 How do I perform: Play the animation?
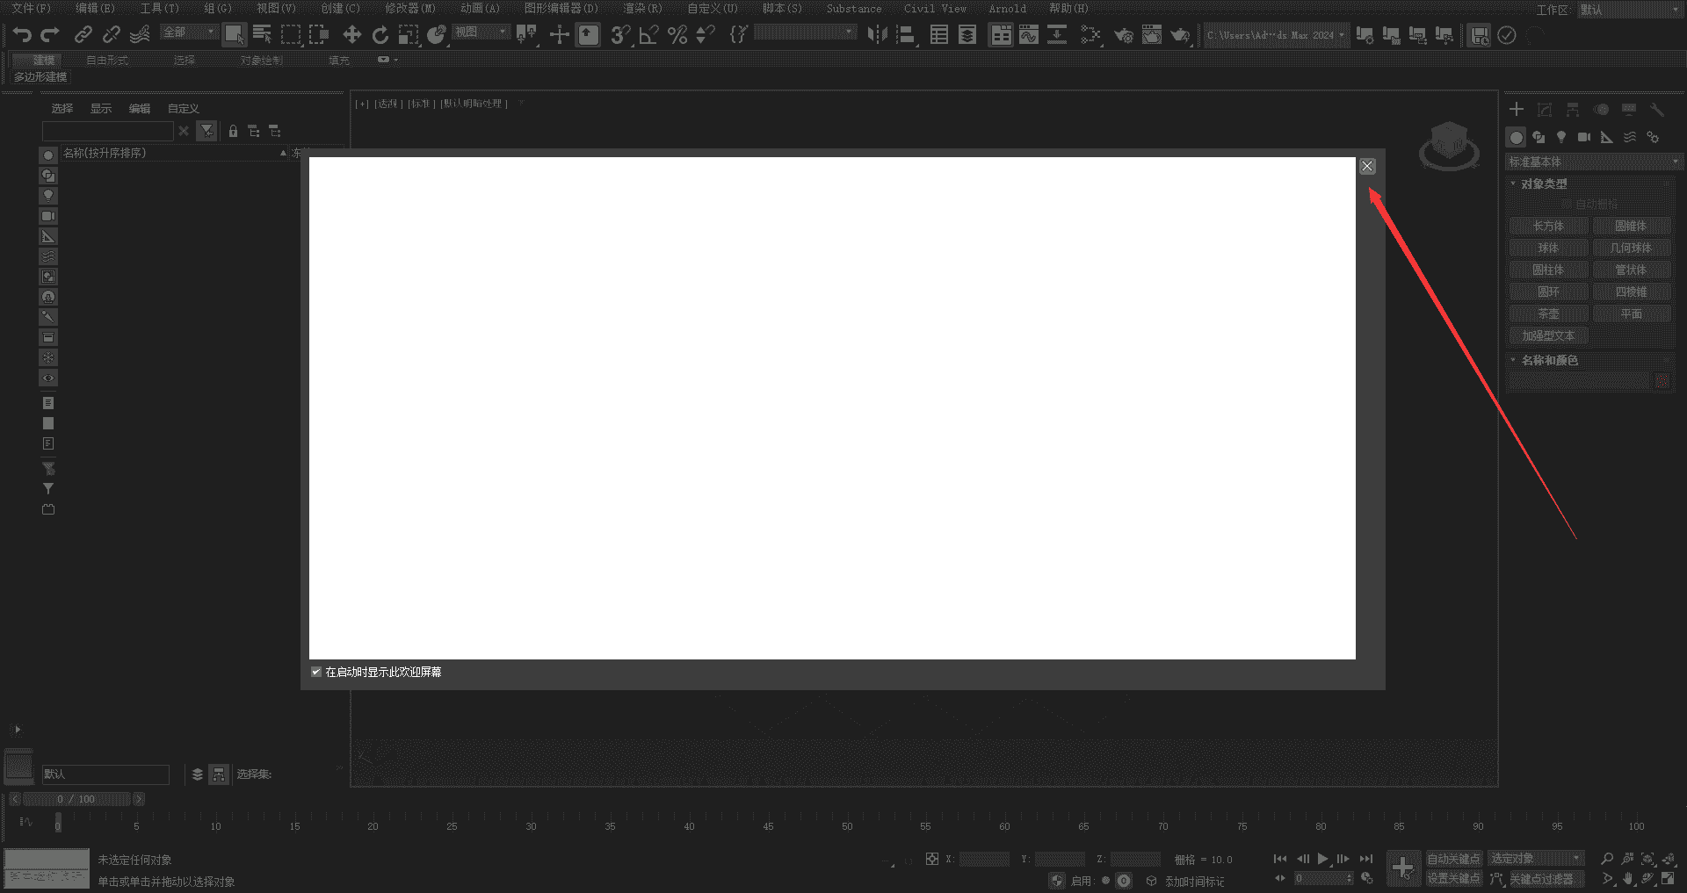coord(1322,859)
